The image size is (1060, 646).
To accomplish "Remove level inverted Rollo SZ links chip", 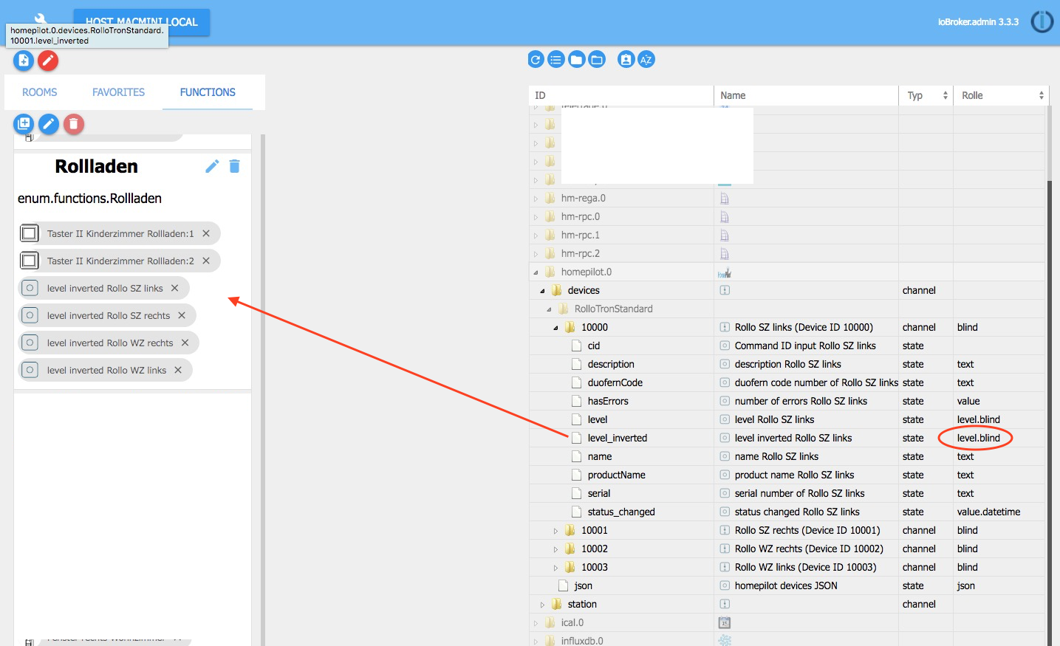I will click(175, 288).
